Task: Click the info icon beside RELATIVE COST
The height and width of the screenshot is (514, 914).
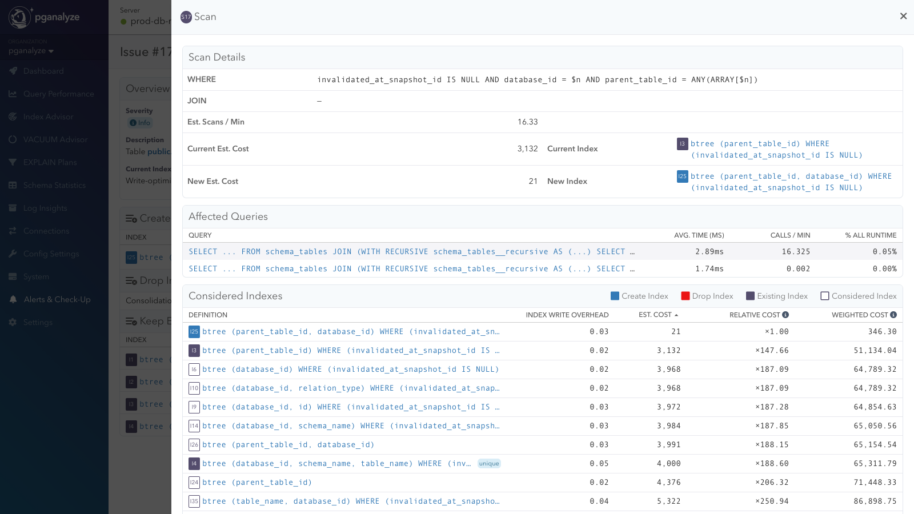Action: coord(785,315)
